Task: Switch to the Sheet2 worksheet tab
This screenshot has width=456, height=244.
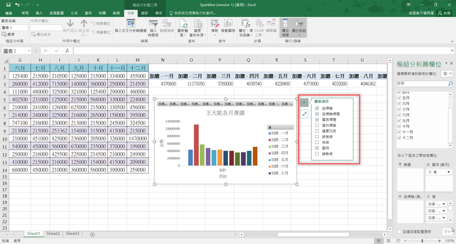Action: tap(53, 234)
